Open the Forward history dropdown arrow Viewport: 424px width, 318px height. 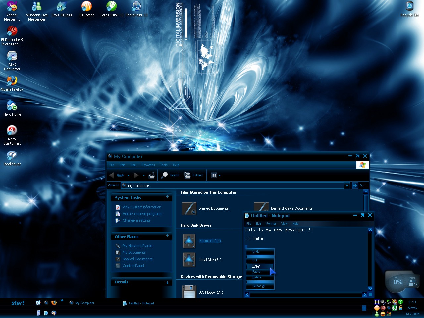coord(144,176)
